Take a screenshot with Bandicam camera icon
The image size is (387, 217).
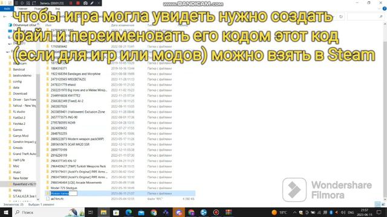click(x=85, y=3)
